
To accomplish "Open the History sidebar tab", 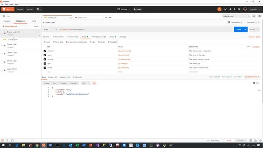I will [x=7, y=21].
